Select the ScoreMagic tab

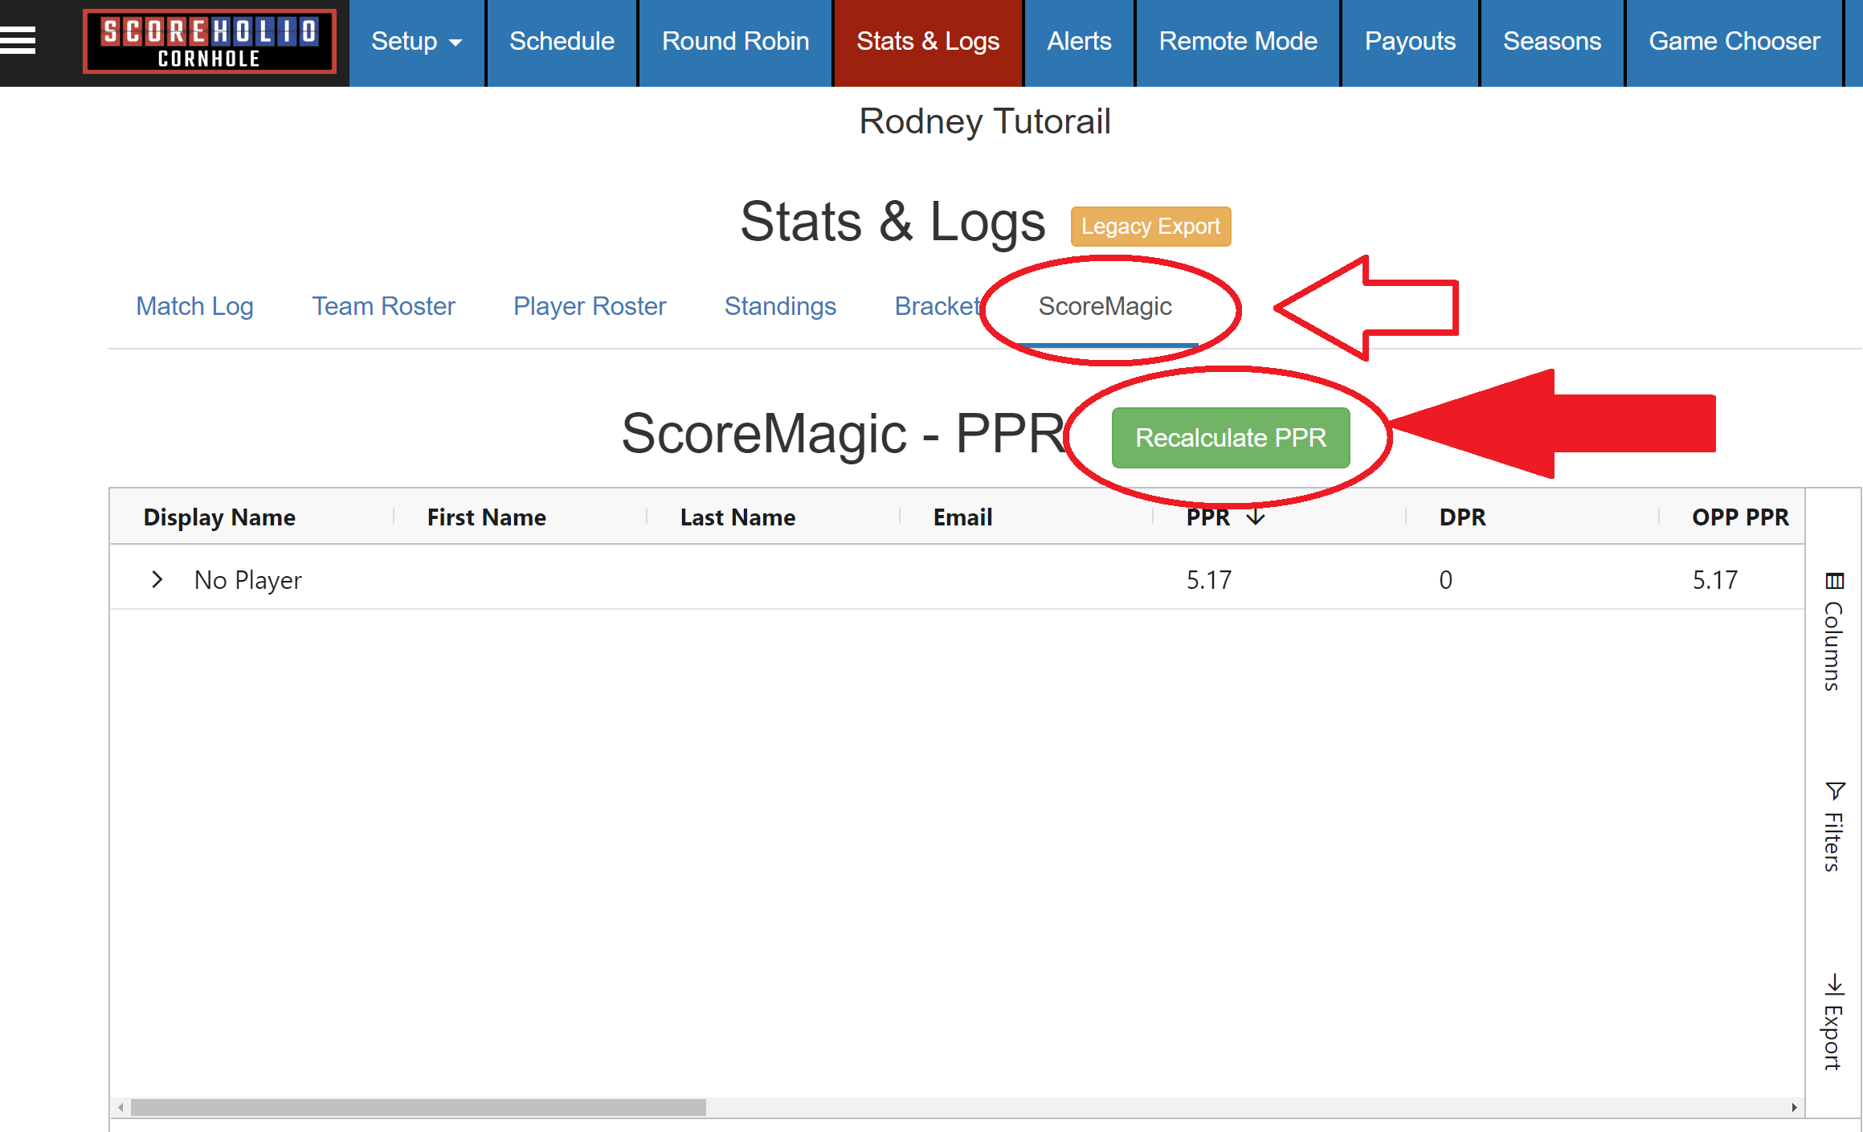(1105, 306)
